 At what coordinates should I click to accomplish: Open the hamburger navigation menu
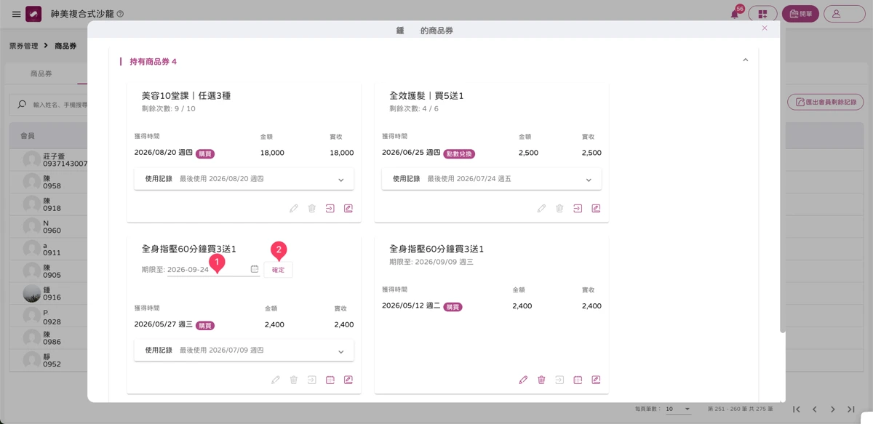tap(16, 14)
